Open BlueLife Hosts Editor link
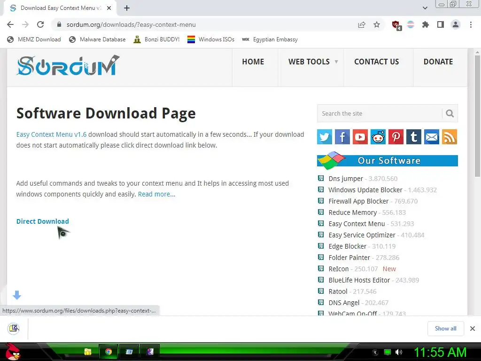This screenshot has width=481, height=361. tap(359, 280)
